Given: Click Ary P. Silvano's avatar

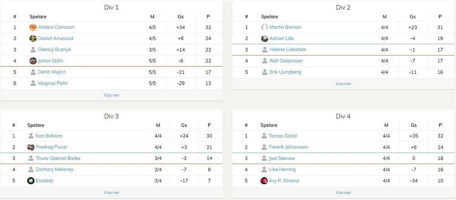Looking at the screenshot, I should [x=264, y=181].
